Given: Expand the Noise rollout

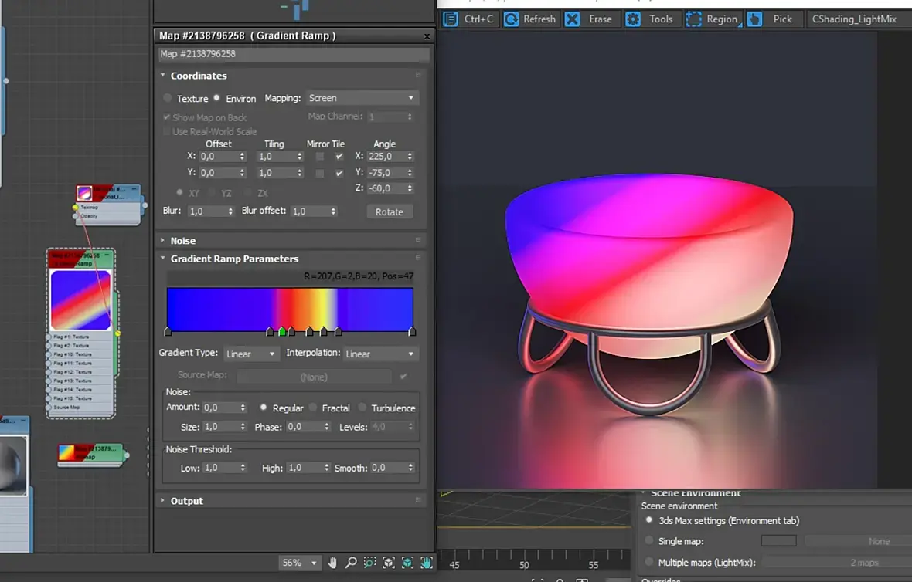Looking at the screenshot, I should click(x=183, y=241).
